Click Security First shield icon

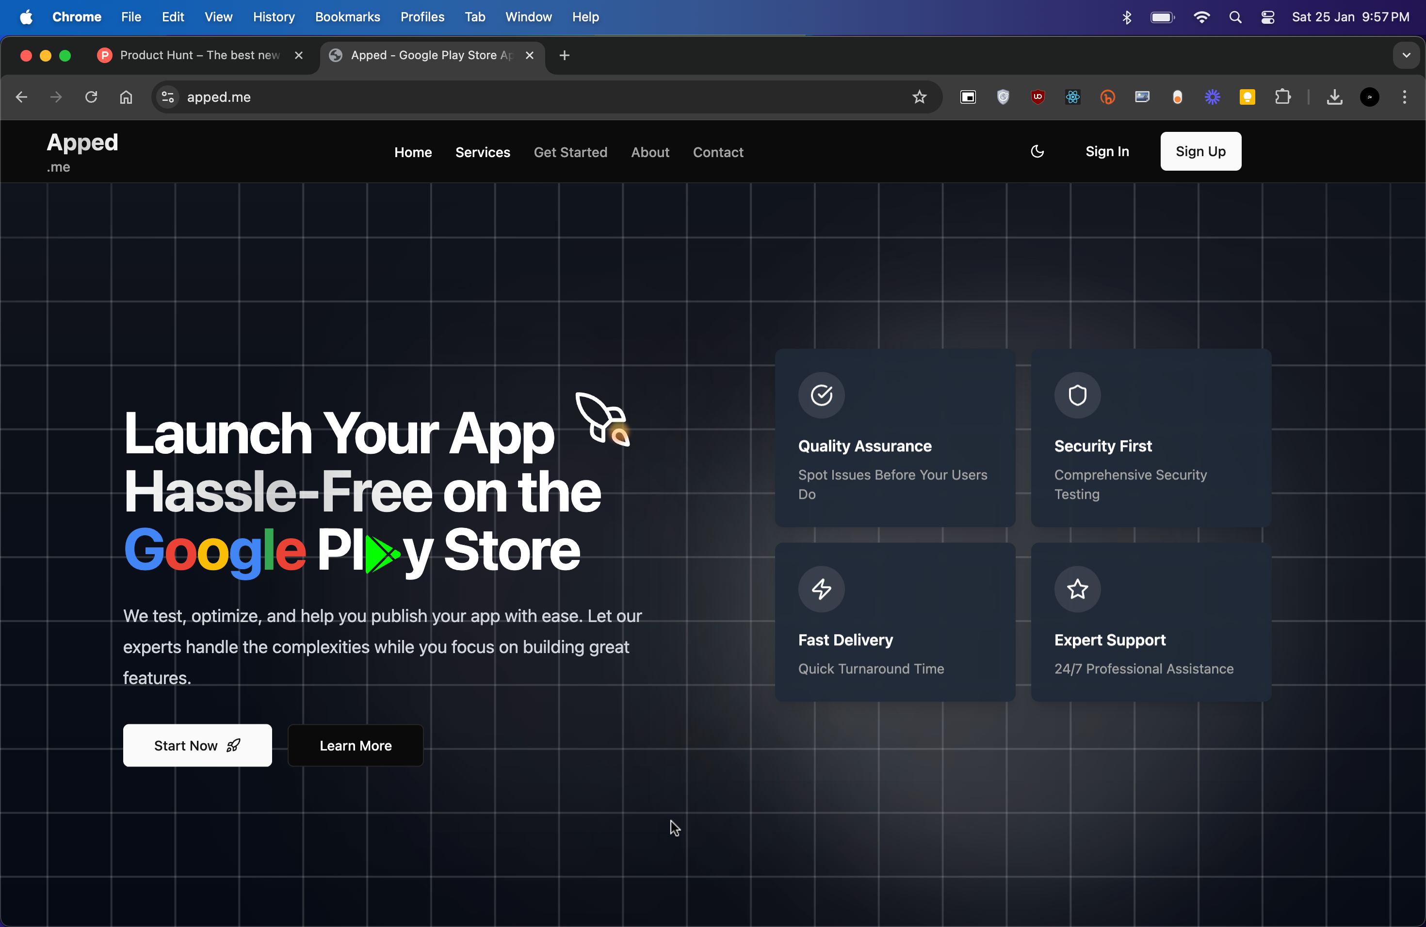[1077, 395]
